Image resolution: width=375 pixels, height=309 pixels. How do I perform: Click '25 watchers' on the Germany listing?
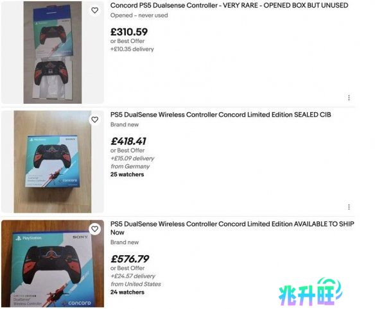tap(127, 174)
